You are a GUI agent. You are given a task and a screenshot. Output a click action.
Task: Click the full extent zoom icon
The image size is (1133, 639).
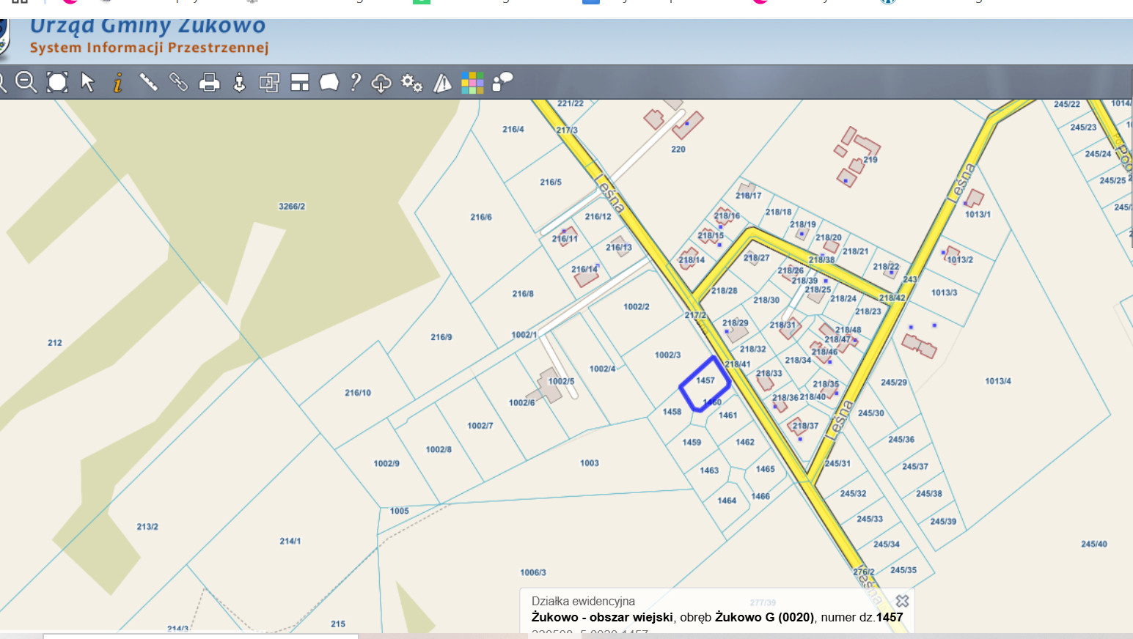coord(57,82)
